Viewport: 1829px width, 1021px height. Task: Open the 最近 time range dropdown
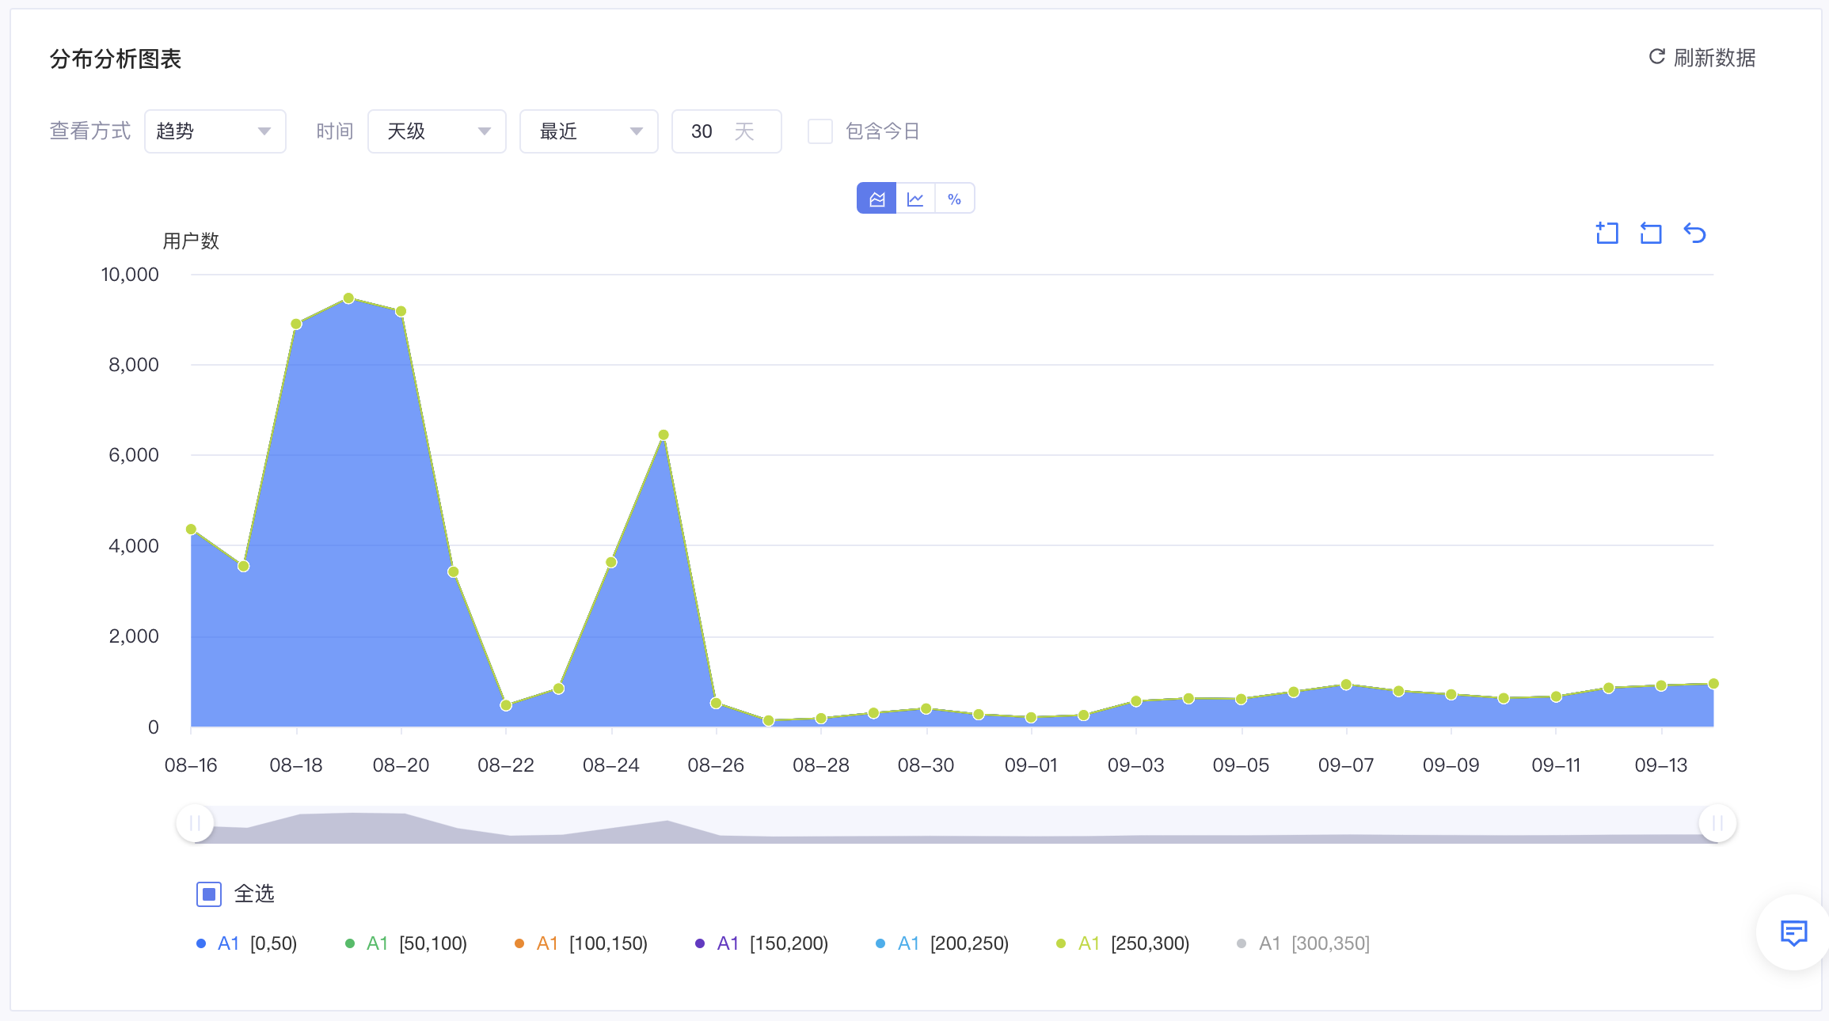[589, 131]
